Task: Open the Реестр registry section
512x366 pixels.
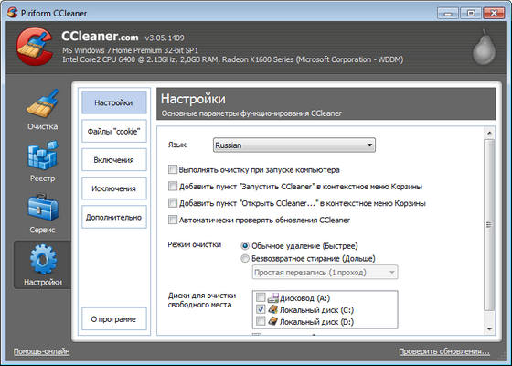Action: [43, 161]
